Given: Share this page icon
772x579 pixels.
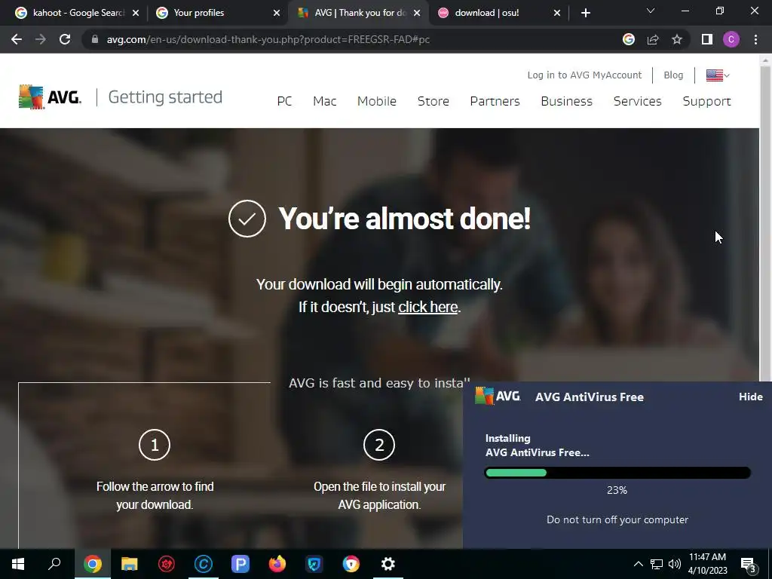Looking at the screenshot, I should click(653, 39).
